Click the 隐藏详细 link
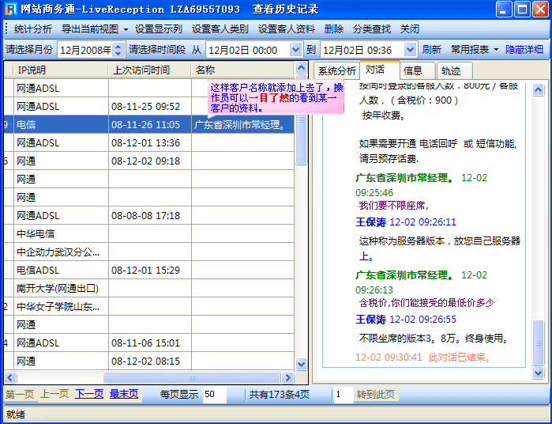Screen dimensions: 552x424 pyautogui.click(x=524, y=50)
